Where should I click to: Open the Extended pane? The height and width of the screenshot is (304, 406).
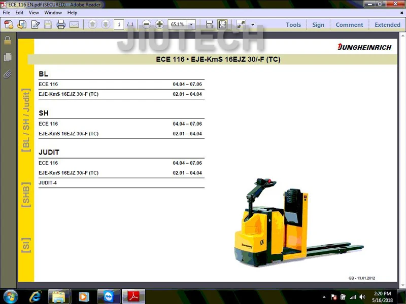point(387,25)
